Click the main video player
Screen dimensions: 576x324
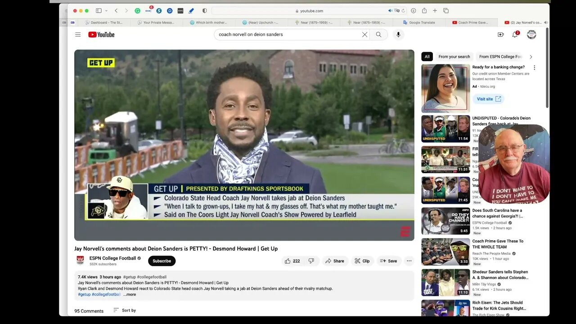point(244,145)
